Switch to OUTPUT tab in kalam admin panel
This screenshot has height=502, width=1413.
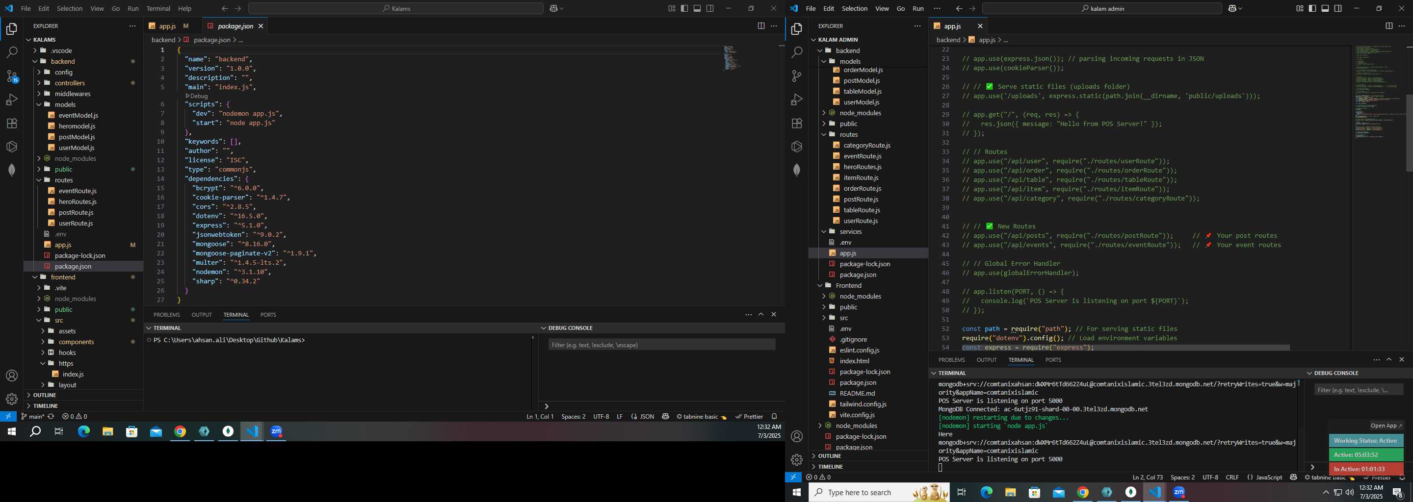tap(986, 359)
